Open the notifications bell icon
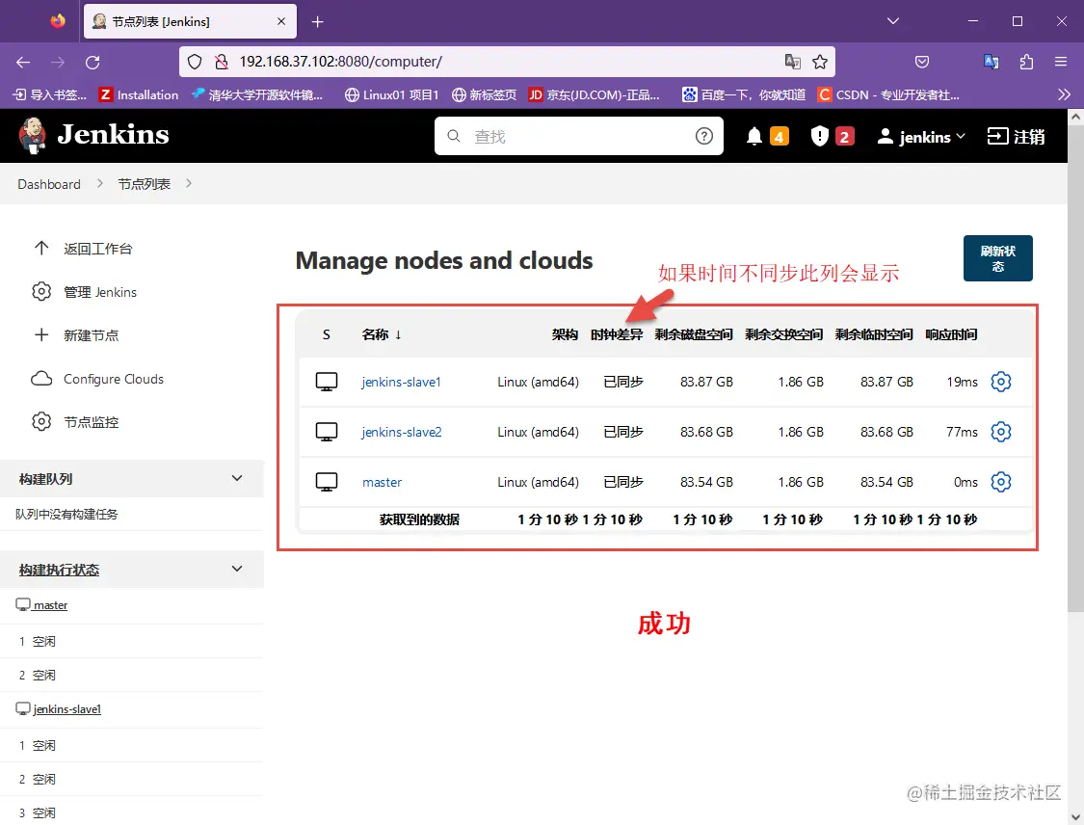This screenshot has height=825, width=1084. point(754,136)
